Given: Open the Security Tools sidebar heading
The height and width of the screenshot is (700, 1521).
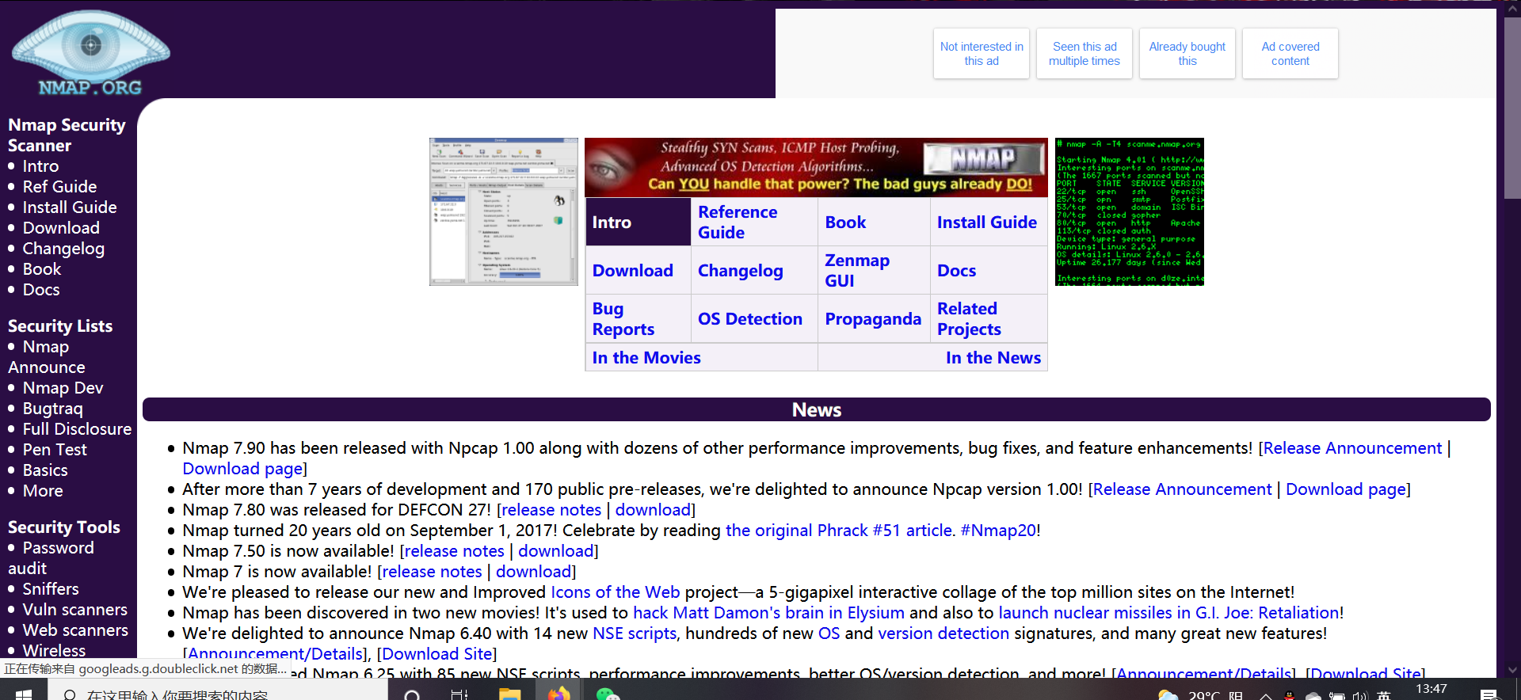Looking at the screenshot, I should click(x=64, y=527).
